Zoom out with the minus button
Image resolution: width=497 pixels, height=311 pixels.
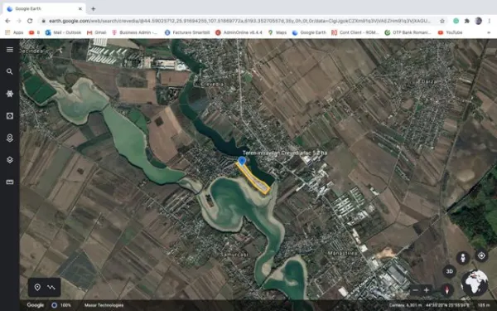[x=415, y=290]
